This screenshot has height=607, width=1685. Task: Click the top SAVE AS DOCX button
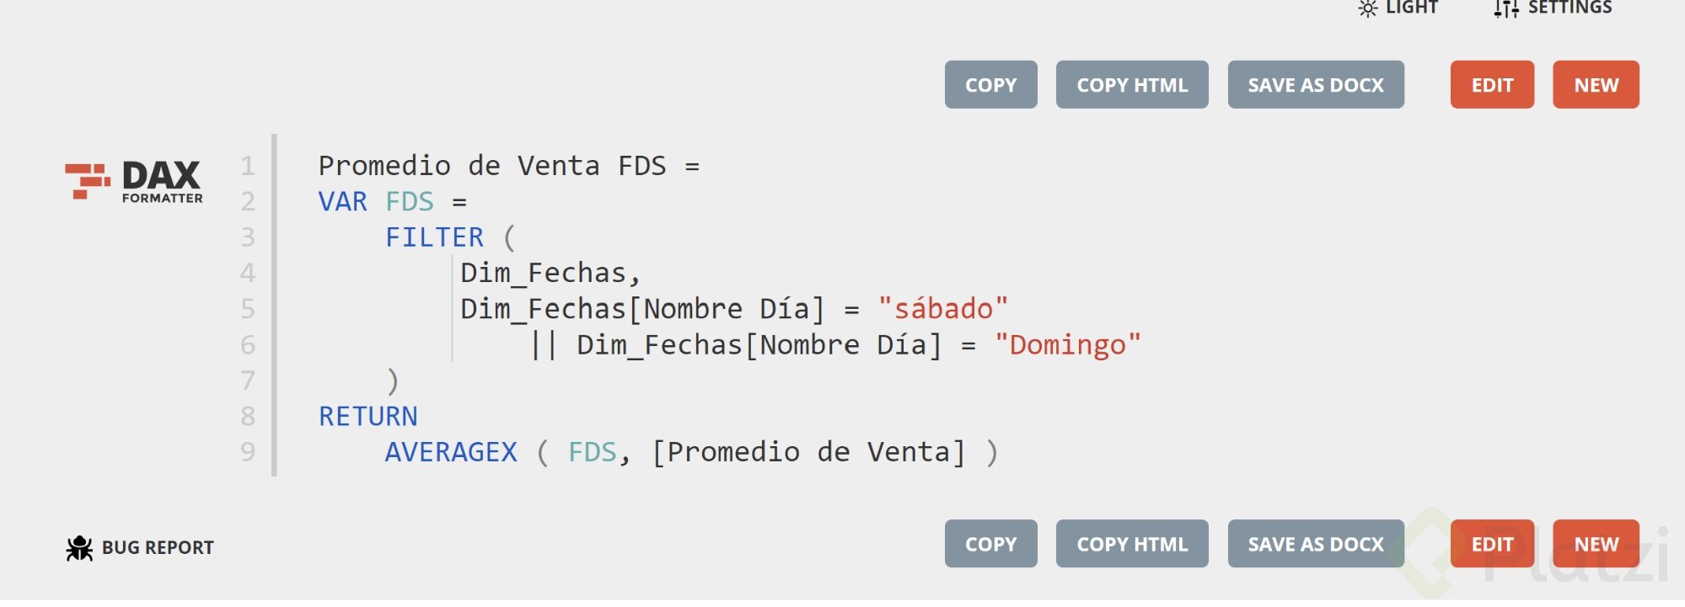(1316, 84)
